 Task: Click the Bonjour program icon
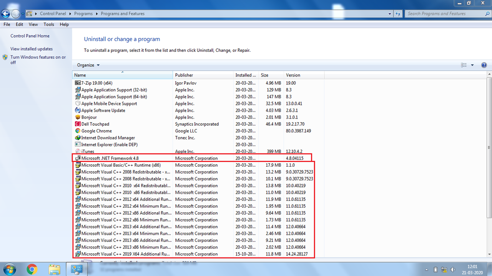click(x=78, y=117)
